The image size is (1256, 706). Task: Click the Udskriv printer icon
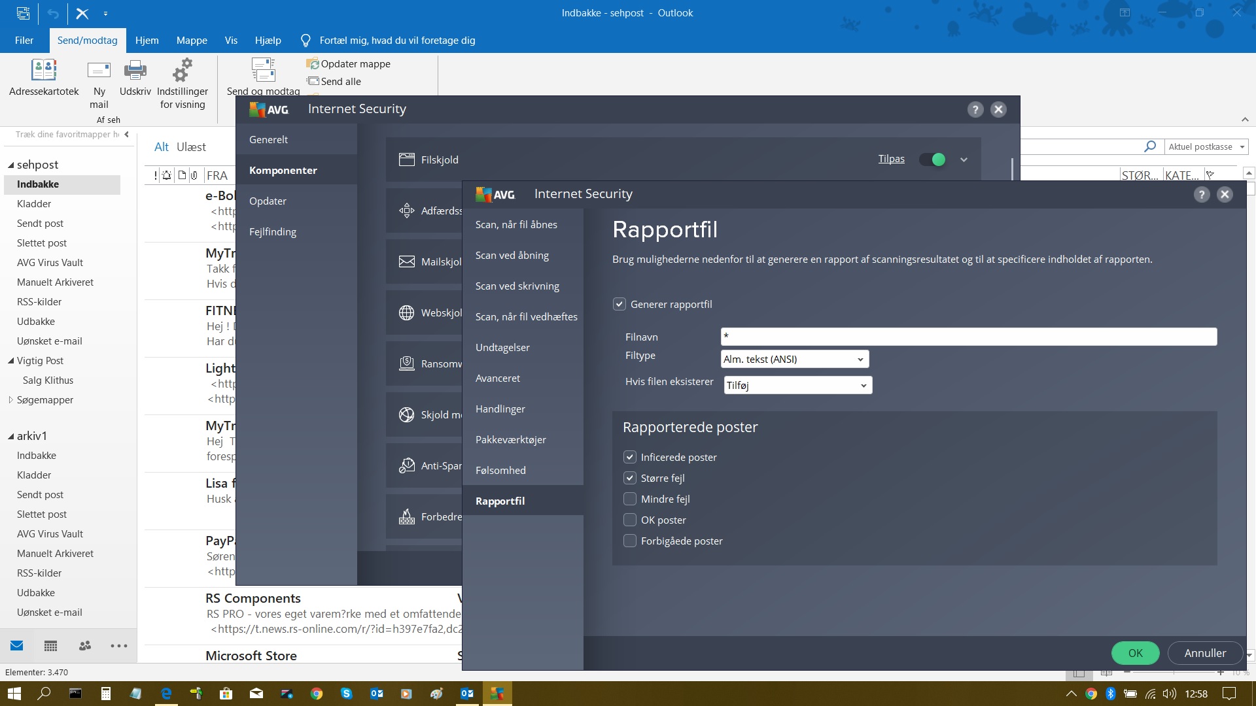point(135,70)
